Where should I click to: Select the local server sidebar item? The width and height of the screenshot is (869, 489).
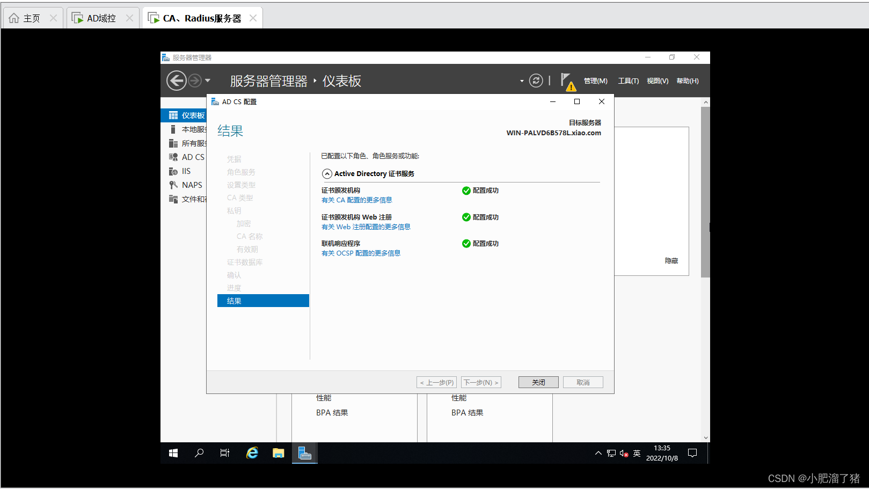click(x=184, y=129)
